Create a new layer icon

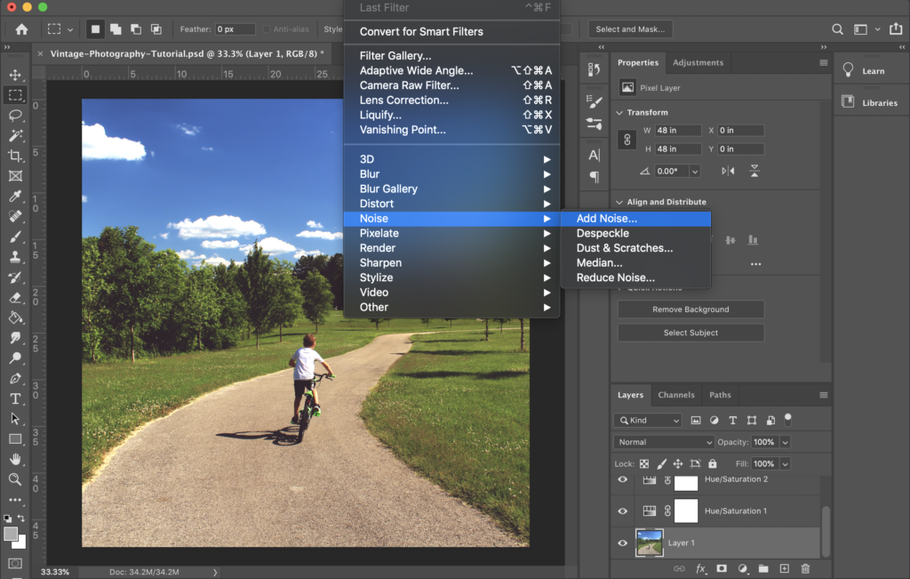[x=784, y=568]
